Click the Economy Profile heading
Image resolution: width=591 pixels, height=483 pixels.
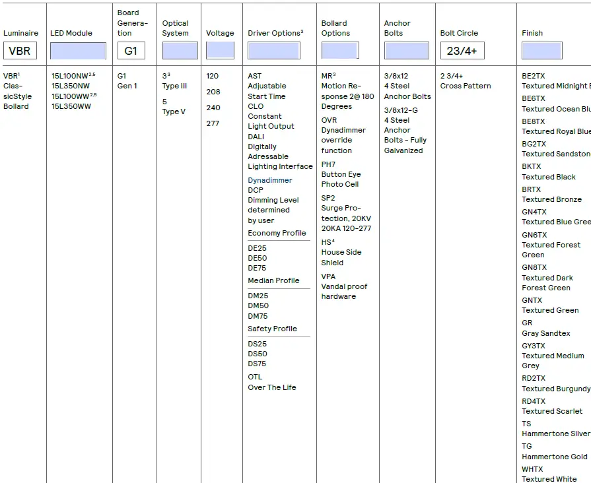click(277, 233)
